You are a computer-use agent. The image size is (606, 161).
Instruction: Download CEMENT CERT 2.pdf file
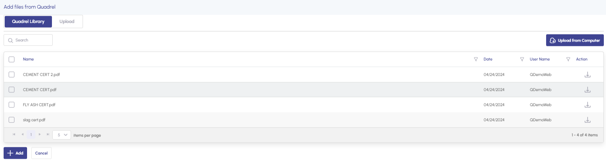587,75
